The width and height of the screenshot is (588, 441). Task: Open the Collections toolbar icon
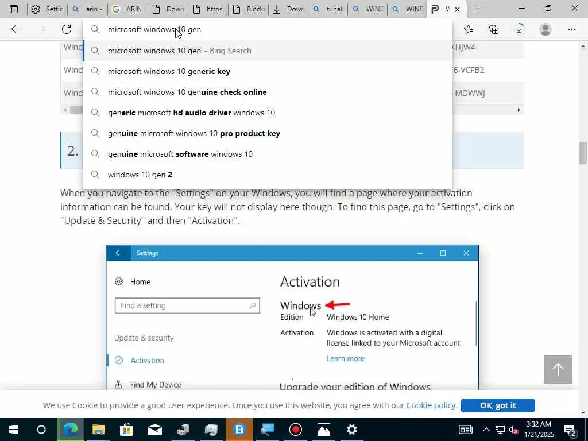click(494, 29)
